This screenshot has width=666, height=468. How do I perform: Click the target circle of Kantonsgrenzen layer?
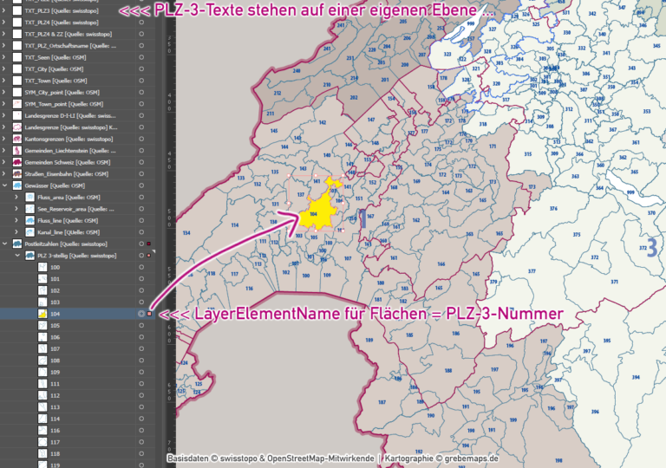pyautogui.click(x=141, y=139)
